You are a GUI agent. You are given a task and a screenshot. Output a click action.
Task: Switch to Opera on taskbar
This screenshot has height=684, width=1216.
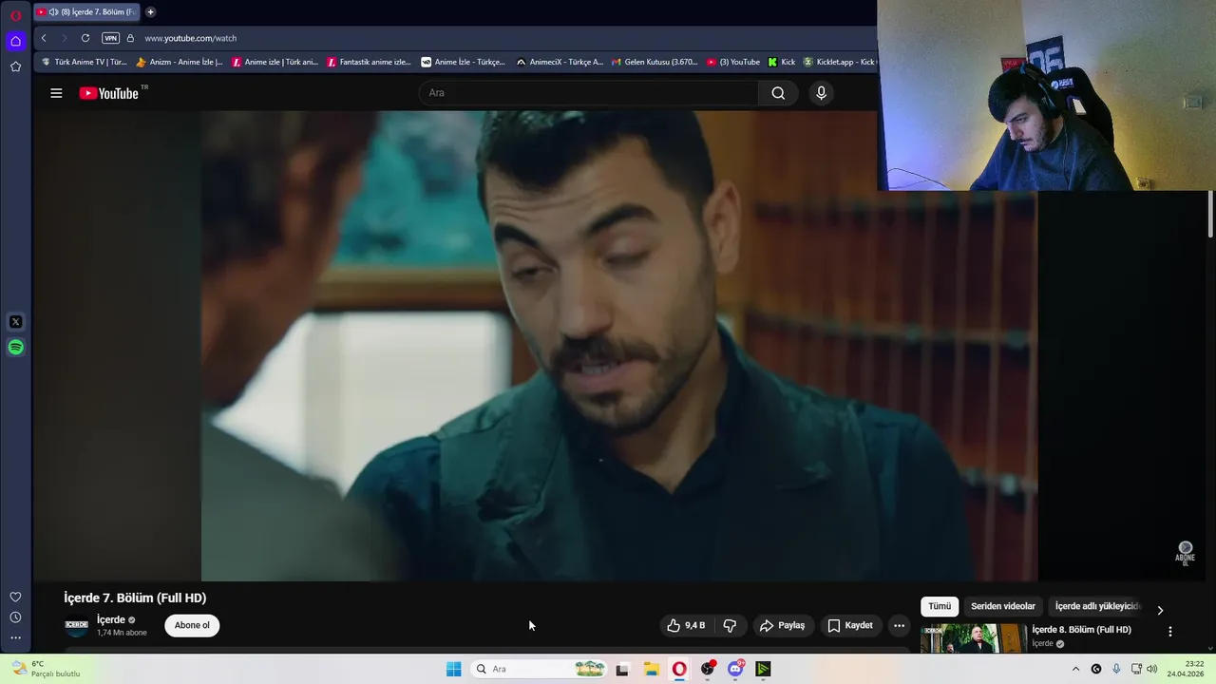(x=679, y=669)
